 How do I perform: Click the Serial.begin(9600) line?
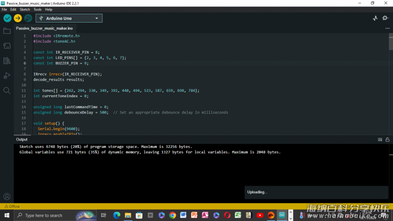click(58, 129)
